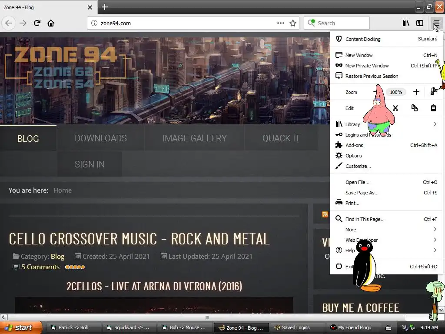Viewport: 445px width, 334px height.
Task: Open Options from the menu
Action: (386, 156)
